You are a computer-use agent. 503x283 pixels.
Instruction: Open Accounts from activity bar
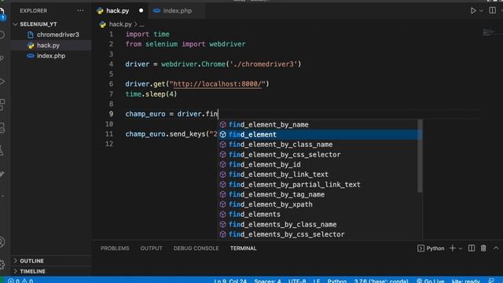2,242
